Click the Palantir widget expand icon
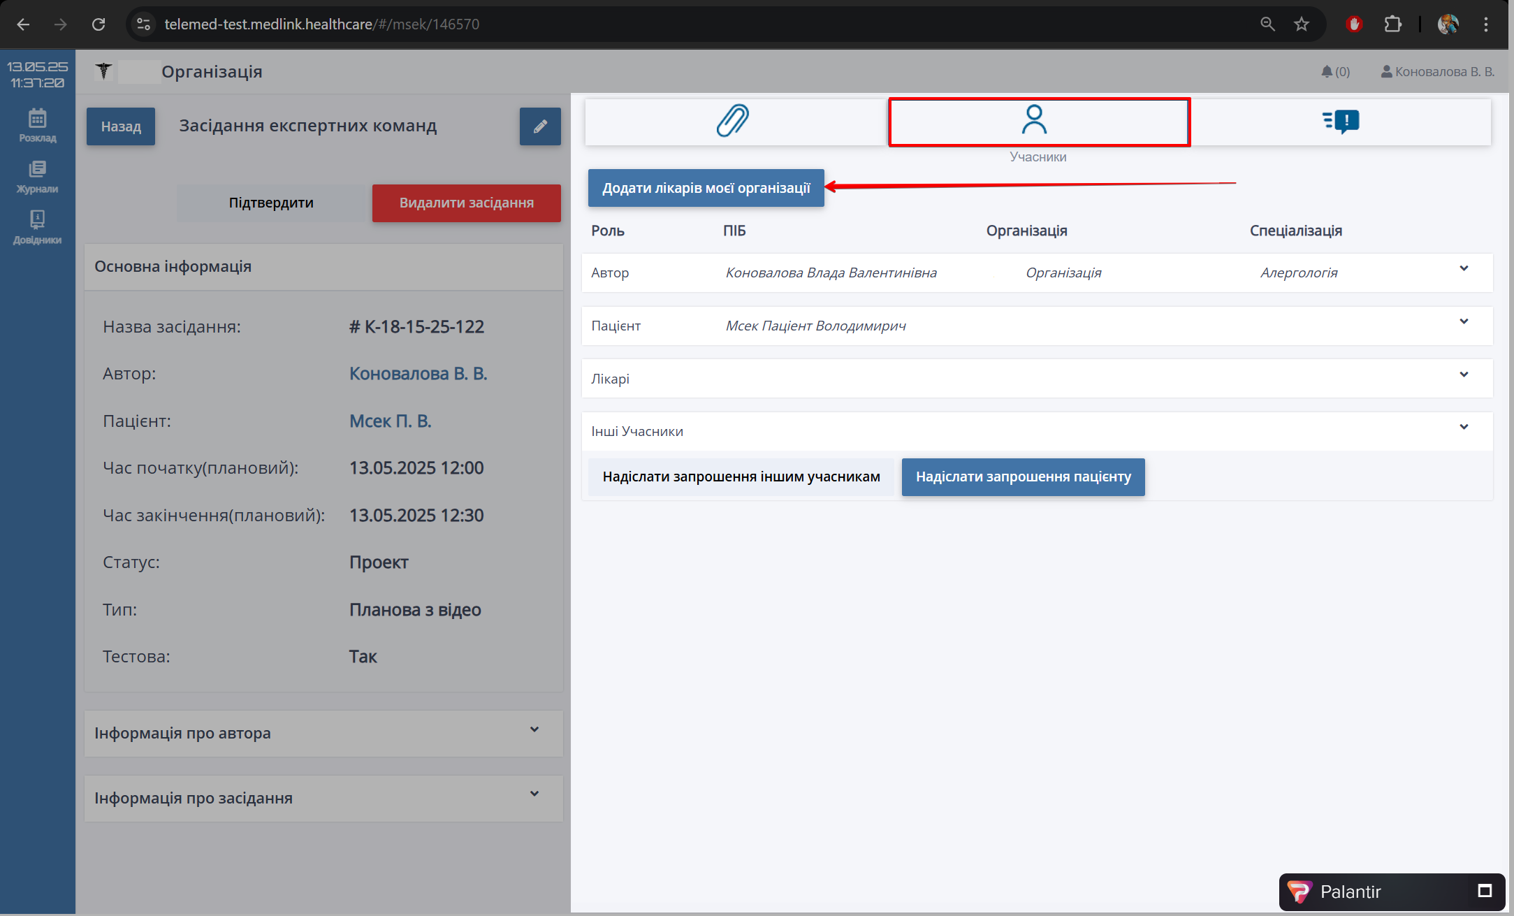The height and width of the screenshot is (916, 1514). click(1485, 891)
